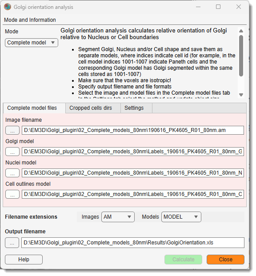Browse for Image filename with the ... button

12,130
